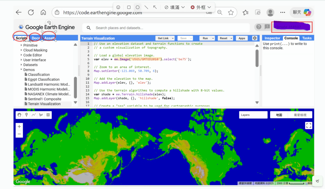
Task: Open the Apps button
Action: point(242,38)
